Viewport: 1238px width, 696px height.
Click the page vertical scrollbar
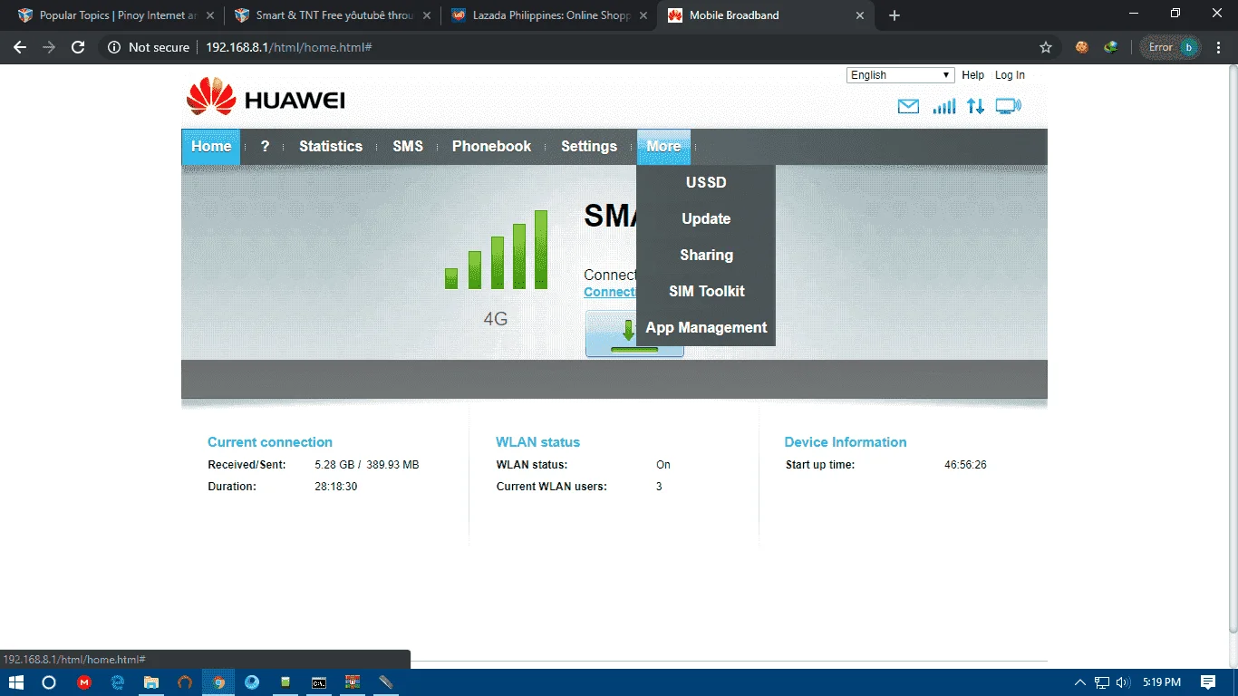tap(1233, 349)
